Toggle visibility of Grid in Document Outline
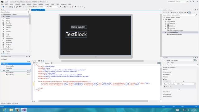 [x=28, y=70]
